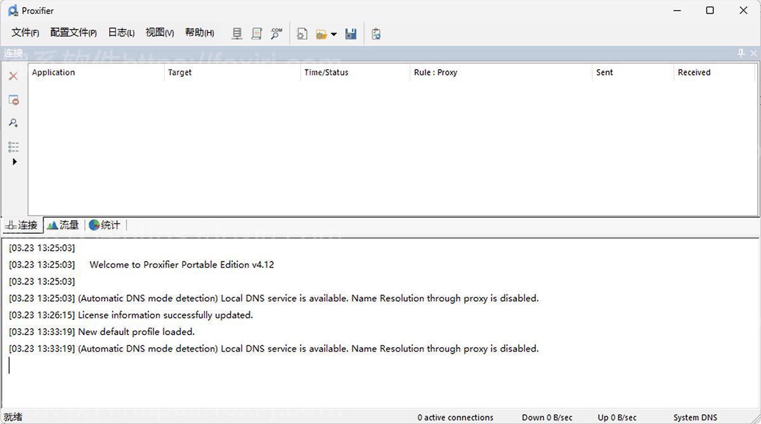Open Name Resolution (.com) settings icon

(276, 34)
